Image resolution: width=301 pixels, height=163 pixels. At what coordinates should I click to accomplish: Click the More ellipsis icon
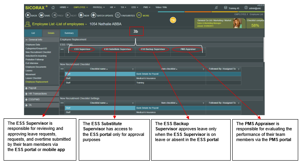[139, 15]
